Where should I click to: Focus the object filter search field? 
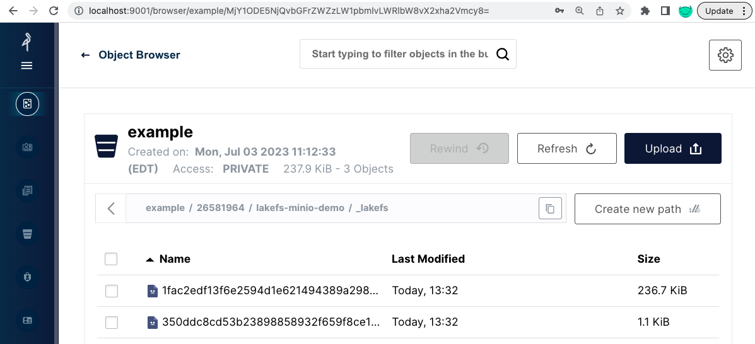tap(399, 54)
